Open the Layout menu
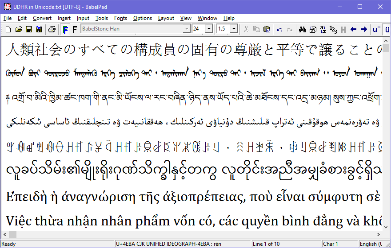 coord(166,18)
